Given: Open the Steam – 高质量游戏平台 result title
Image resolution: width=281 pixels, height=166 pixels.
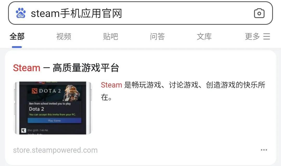Looking at the screenshot, I should [x=66, y=68].
